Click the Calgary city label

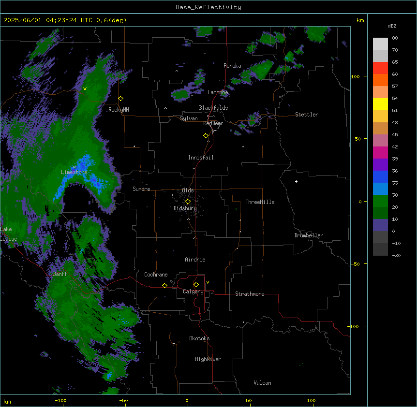click(x=193, y=291)
